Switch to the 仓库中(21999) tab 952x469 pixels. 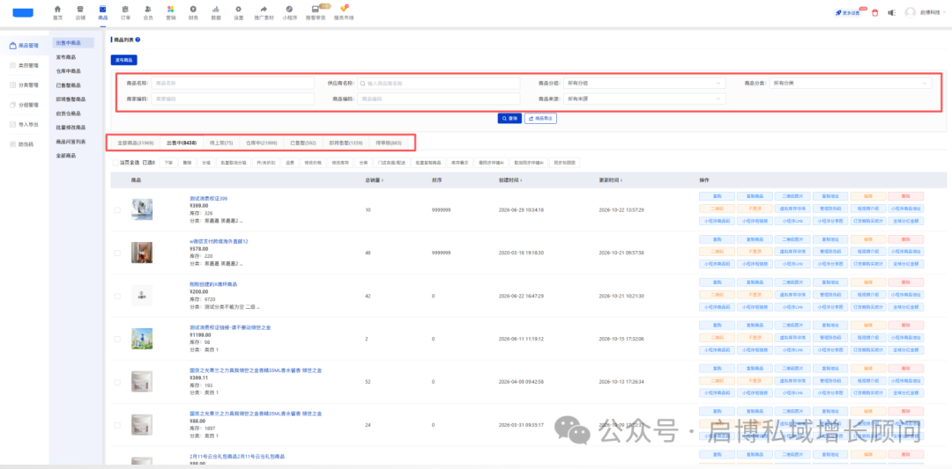(x=262, y=143)
